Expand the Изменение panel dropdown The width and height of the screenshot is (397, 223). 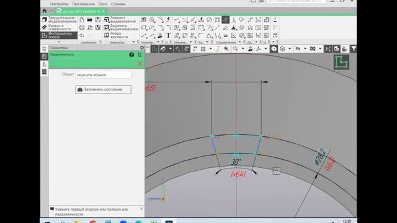[190, 42]
